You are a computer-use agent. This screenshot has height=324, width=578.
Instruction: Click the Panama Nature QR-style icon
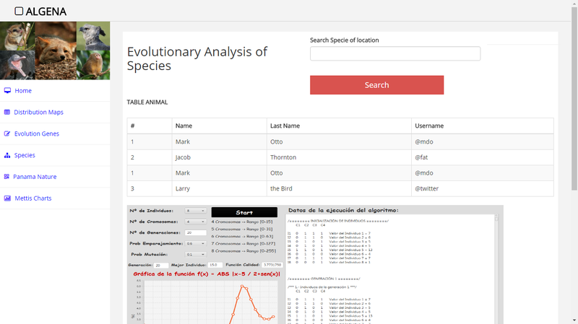point(7,177)
